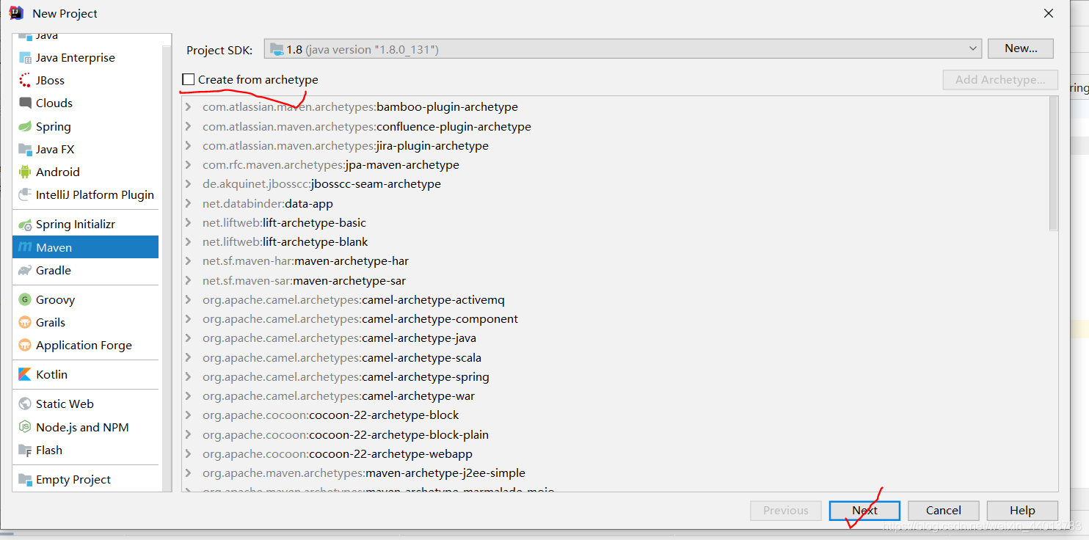
Task: Click the New... SDK button
Action: 1021,48
